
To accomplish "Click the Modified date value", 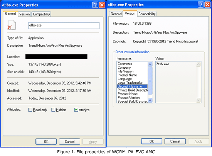I will point(60,91).
